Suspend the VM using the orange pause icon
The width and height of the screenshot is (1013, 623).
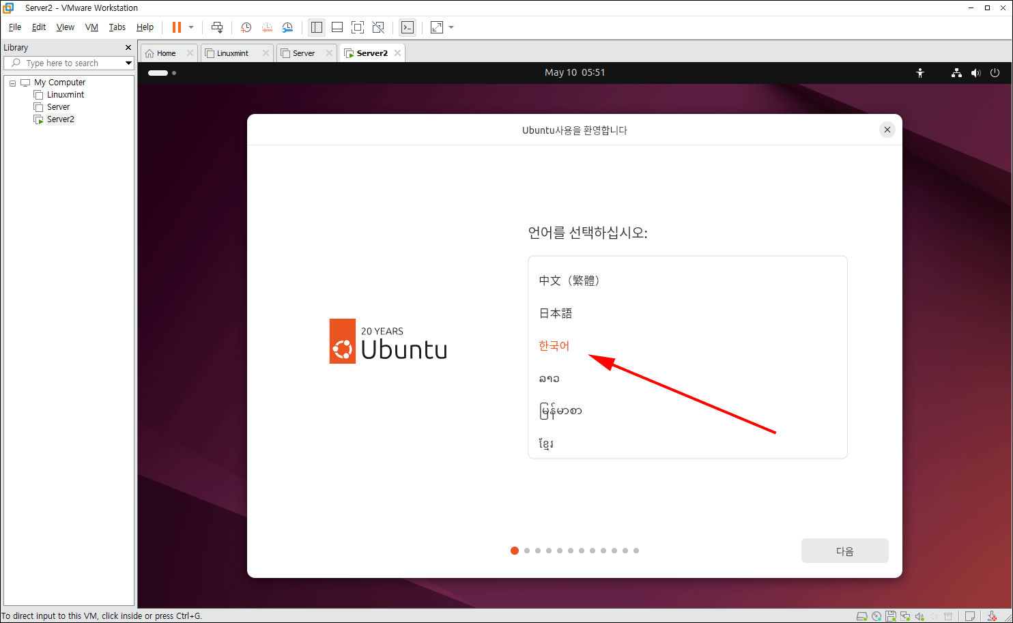[x=177, y=27]
